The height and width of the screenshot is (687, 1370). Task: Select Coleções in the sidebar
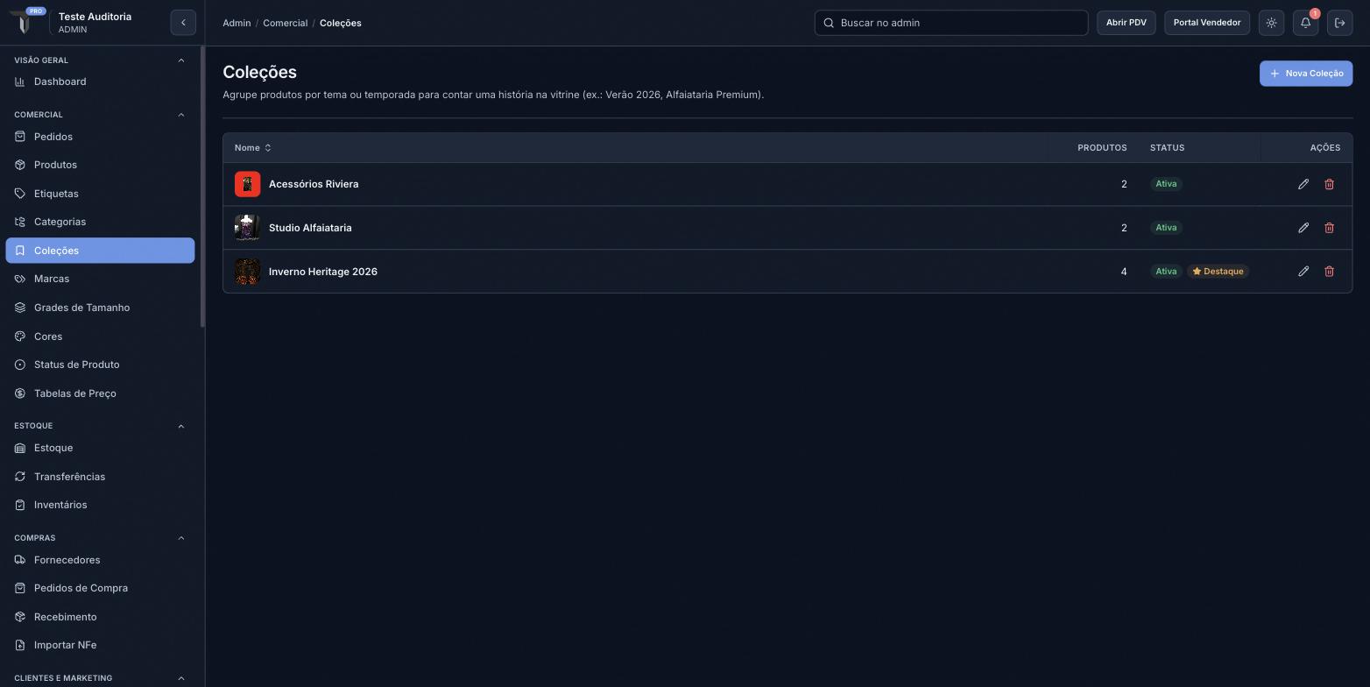click(x=100, y=251)
